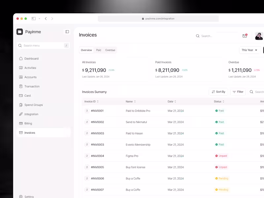Focus the Search menu field

[44, 46]
